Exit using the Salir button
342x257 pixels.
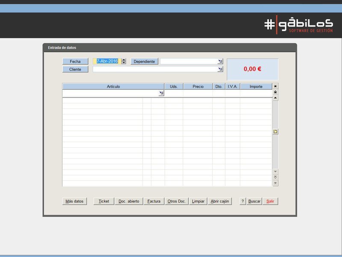tap(271, 201)
